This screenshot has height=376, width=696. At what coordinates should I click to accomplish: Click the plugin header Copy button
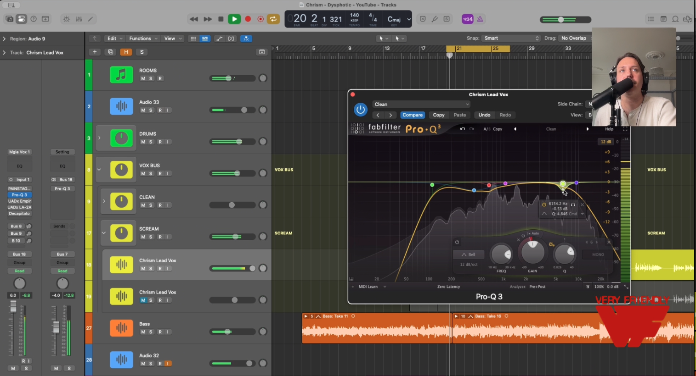pyautogui.click(x=439, y=115)
